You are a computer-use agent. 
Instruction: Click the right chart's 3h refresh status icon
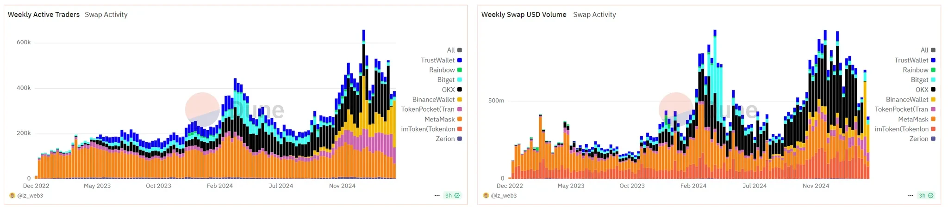pos(926,196)
